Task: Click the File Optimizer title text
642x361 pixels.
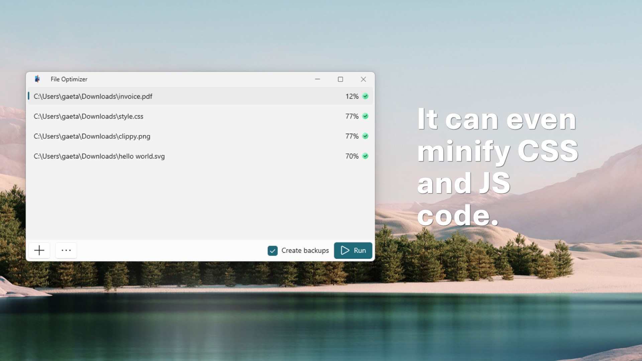Action: (x=69, y=79)
